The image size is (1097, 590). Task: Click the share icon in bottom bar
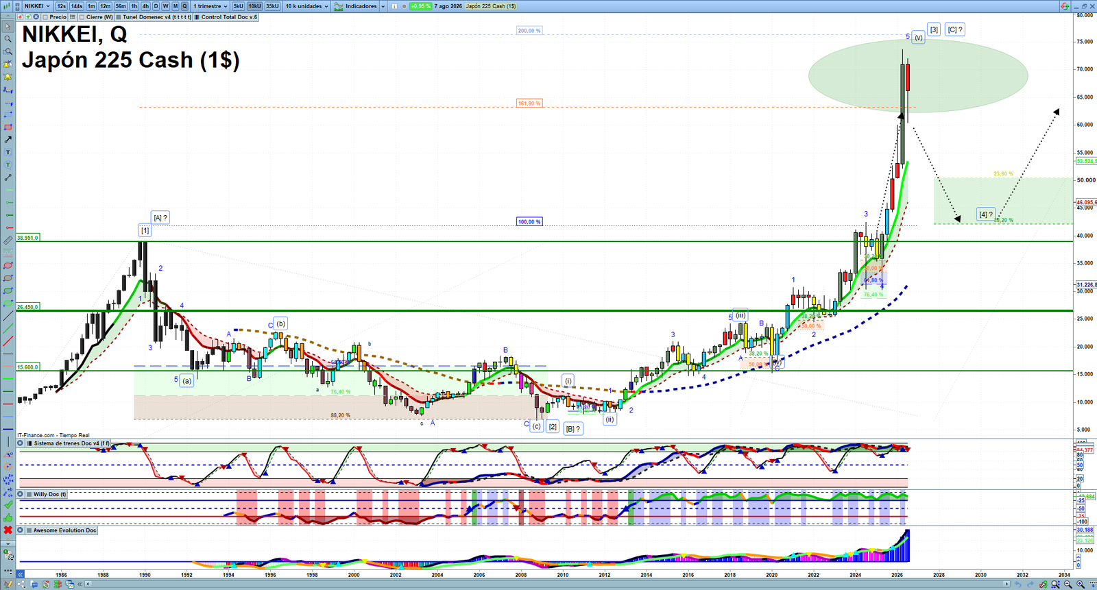pyautogui.click(x=21, y=585)
